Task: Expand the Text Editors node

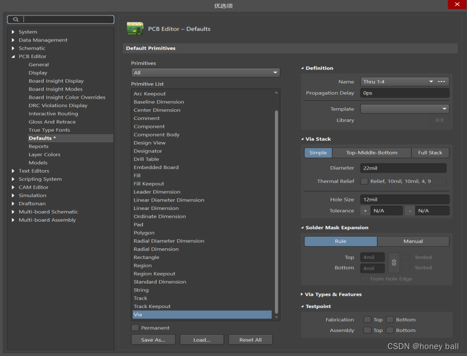Action: [x=13, y=171]
